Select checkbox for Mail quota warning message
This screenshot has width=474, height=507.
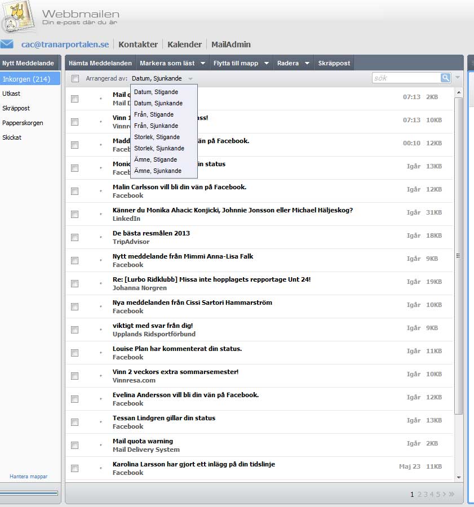[x=74, y=445]
